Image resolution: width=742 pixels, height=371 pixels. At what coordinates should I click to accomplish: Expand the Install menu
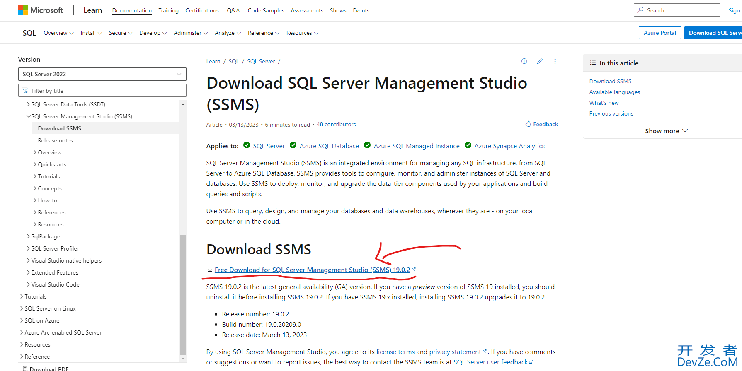[x=91, y=33]
